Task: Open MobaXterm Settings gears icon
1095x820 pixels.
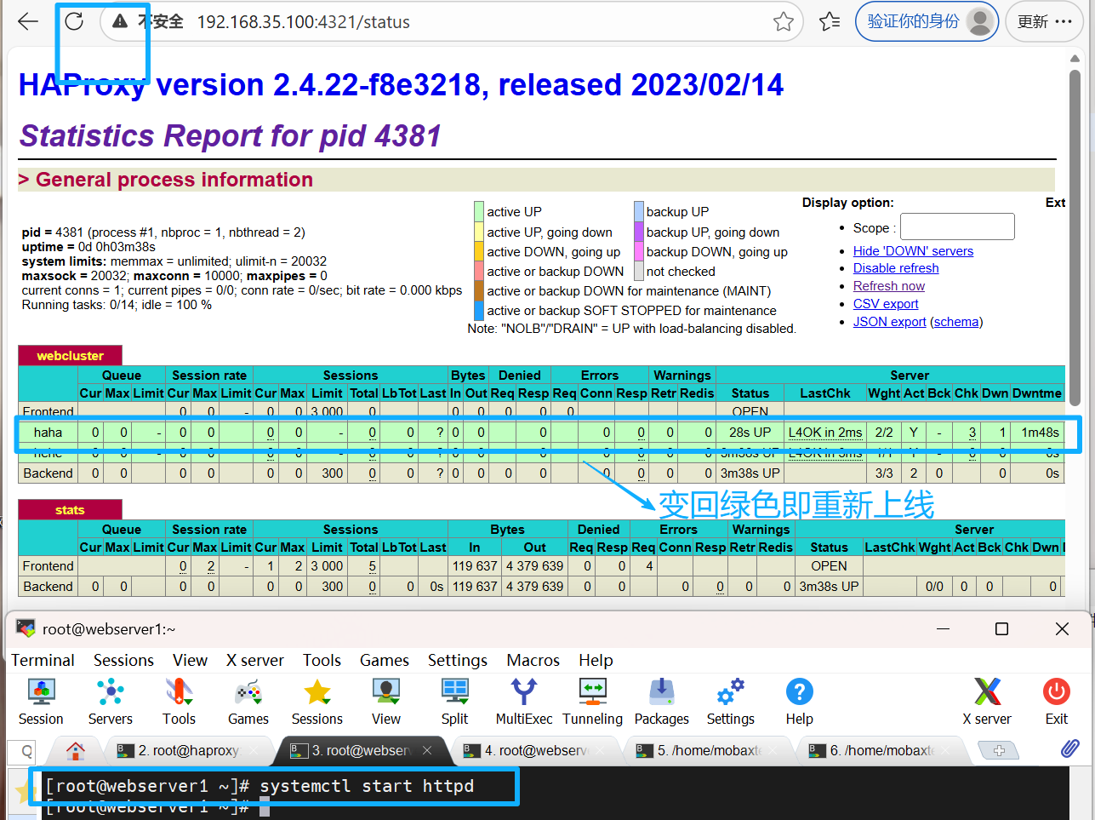Action: (x=731, y=702)
